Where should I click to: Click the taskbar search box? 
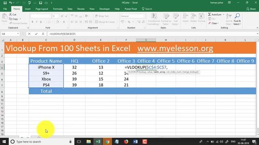[41, 141]
